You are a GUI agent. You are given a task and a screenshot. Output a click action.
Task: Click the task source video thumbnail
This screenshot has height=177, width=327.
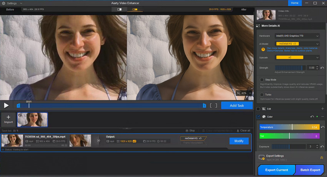(12, 140)
